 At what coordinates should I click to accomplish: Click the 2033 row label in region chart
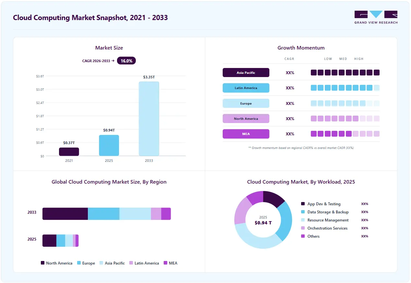pyautogui.click(x=32, y=212)
